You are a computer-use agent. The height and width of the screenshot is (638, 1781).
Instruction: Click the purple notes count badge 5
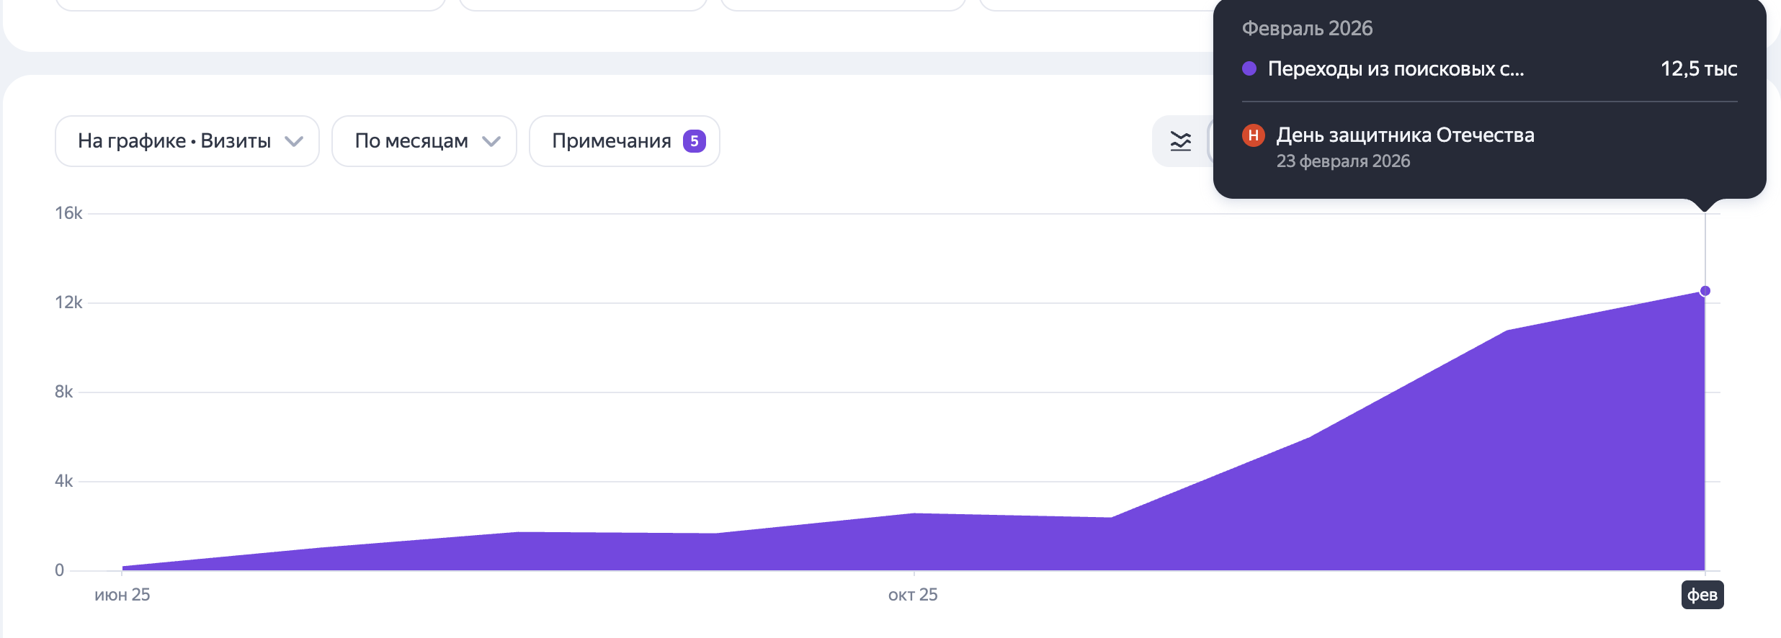694,141
